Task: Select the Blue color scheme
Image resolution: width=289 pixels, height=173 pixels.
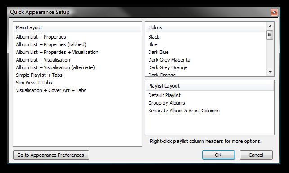Action: point(153,44)
